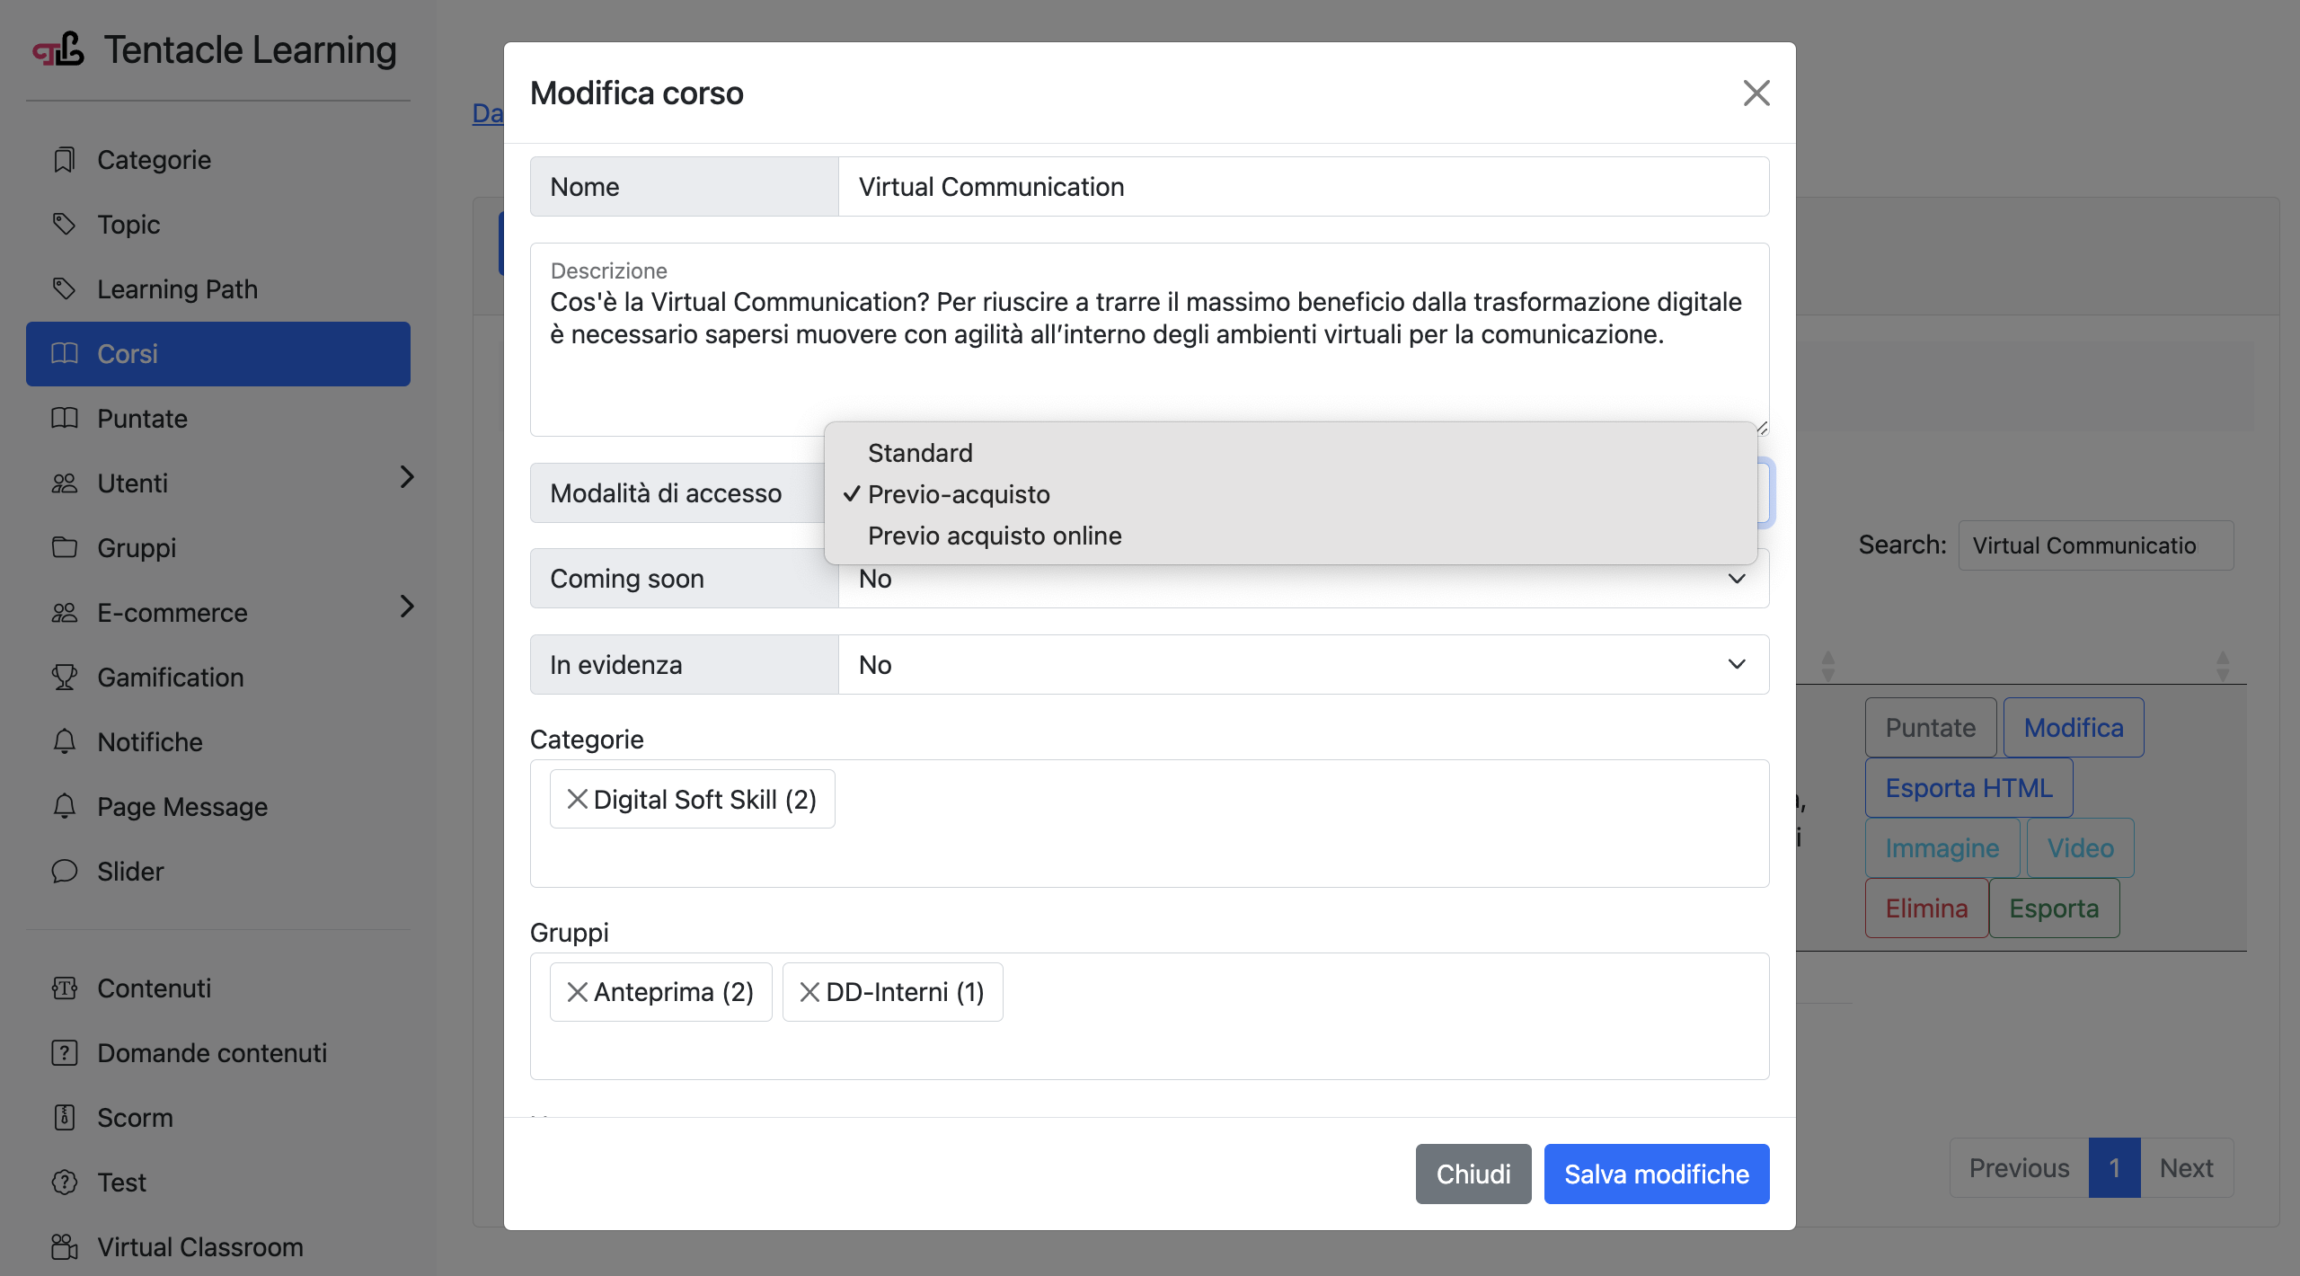Remove the DD-Interni group tag
Image resolution: width=2300 pixels, height=1276 pixels.
tap(809, 992)
